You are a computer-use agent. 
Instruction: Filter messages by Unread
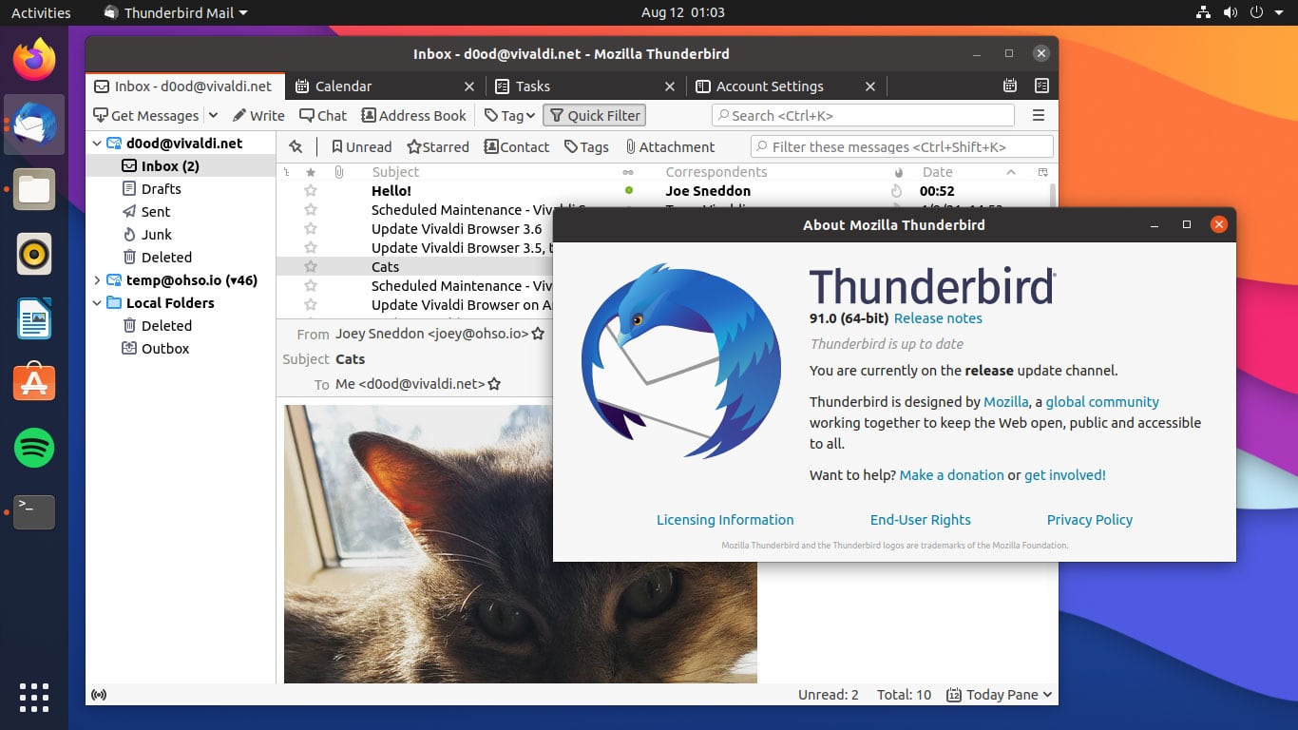(x=361, y=147)
